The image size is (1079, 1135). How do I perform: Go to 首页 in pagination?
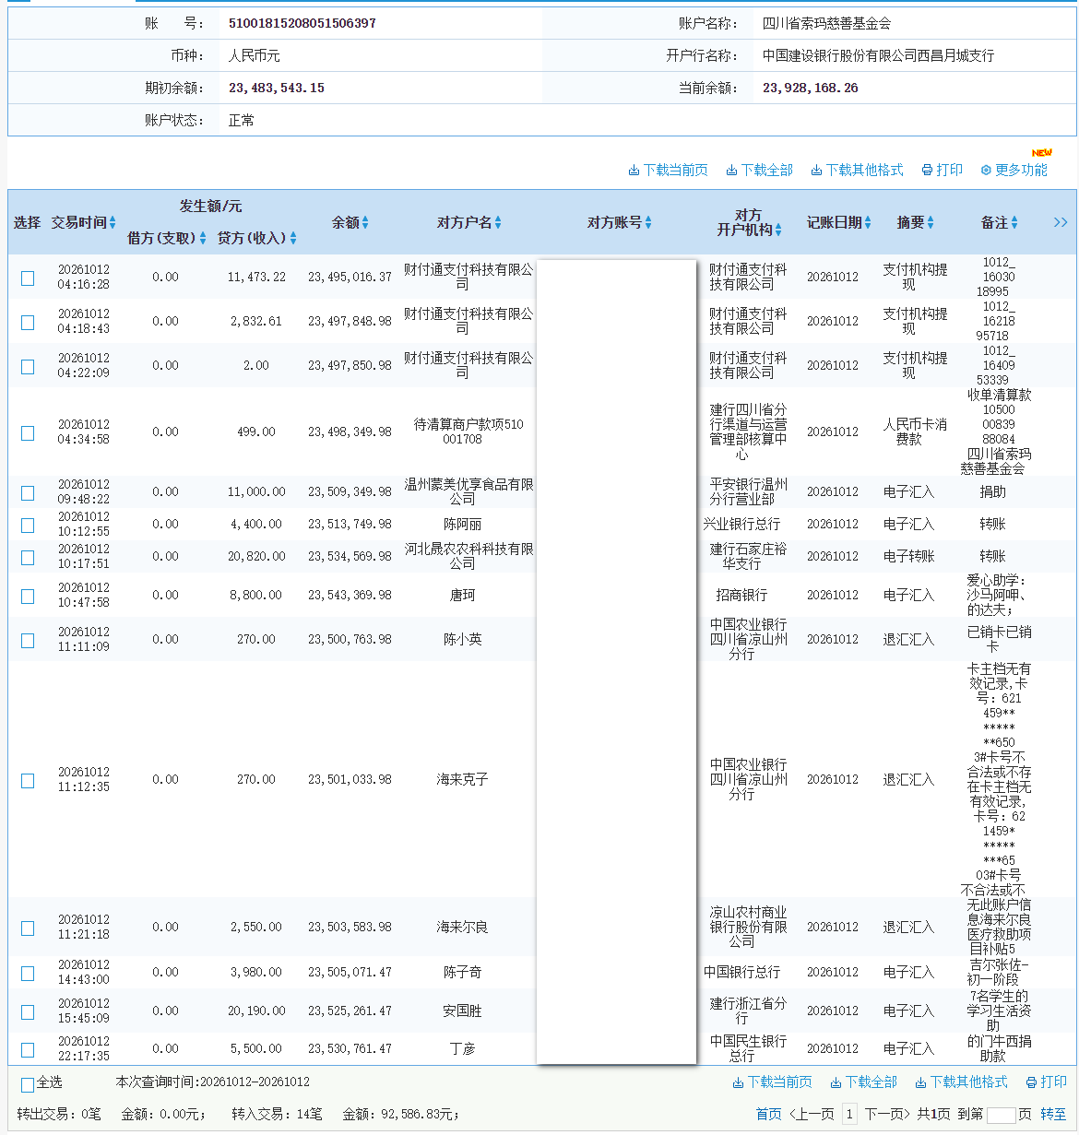pyautogui.click(x=768, y=1114)
